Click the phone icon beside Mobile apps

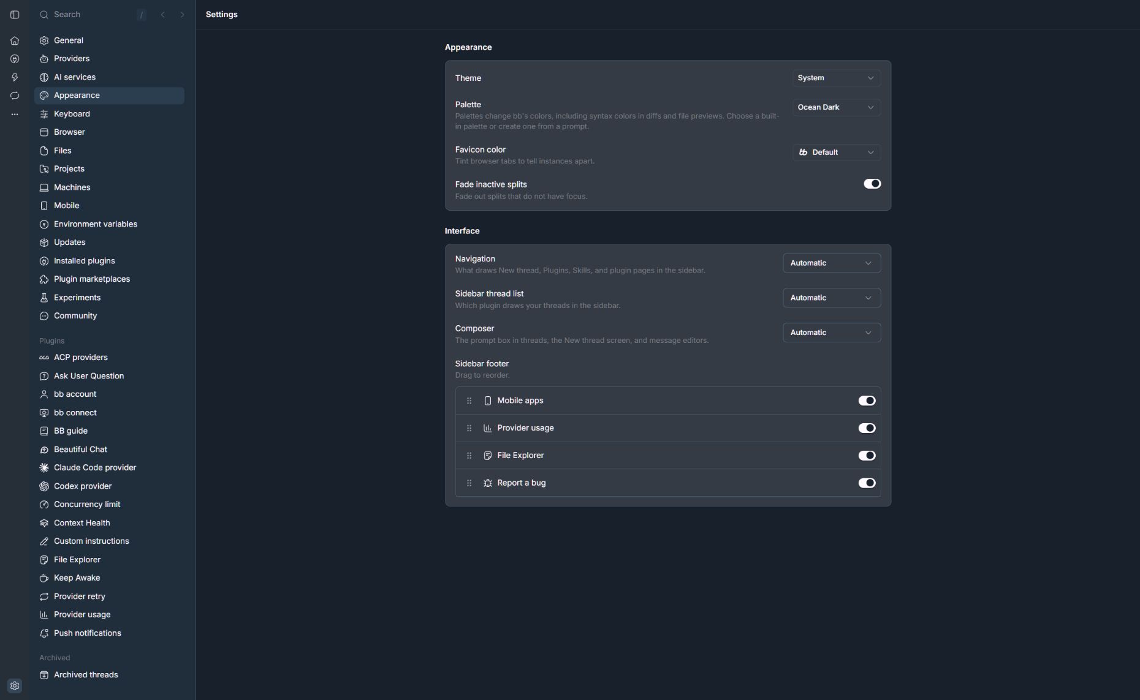(x=488, y=401)
